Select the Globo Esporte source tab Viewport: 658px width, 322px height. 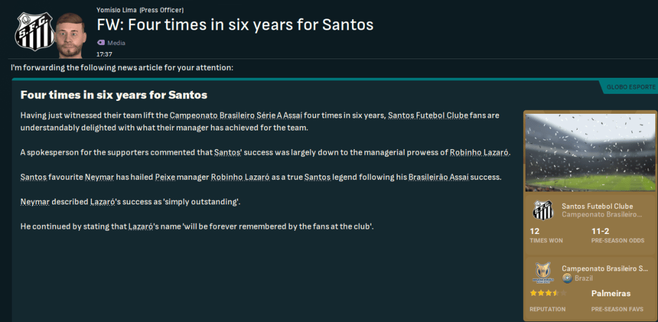click(631, 86)
